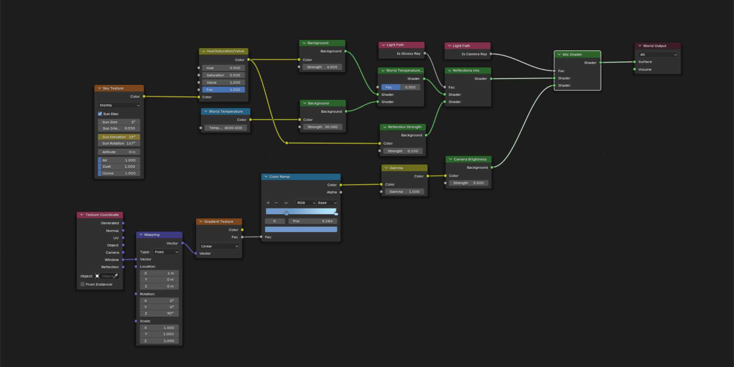Open Color Ramp tools chevron menu

click(x=286, y=203)
